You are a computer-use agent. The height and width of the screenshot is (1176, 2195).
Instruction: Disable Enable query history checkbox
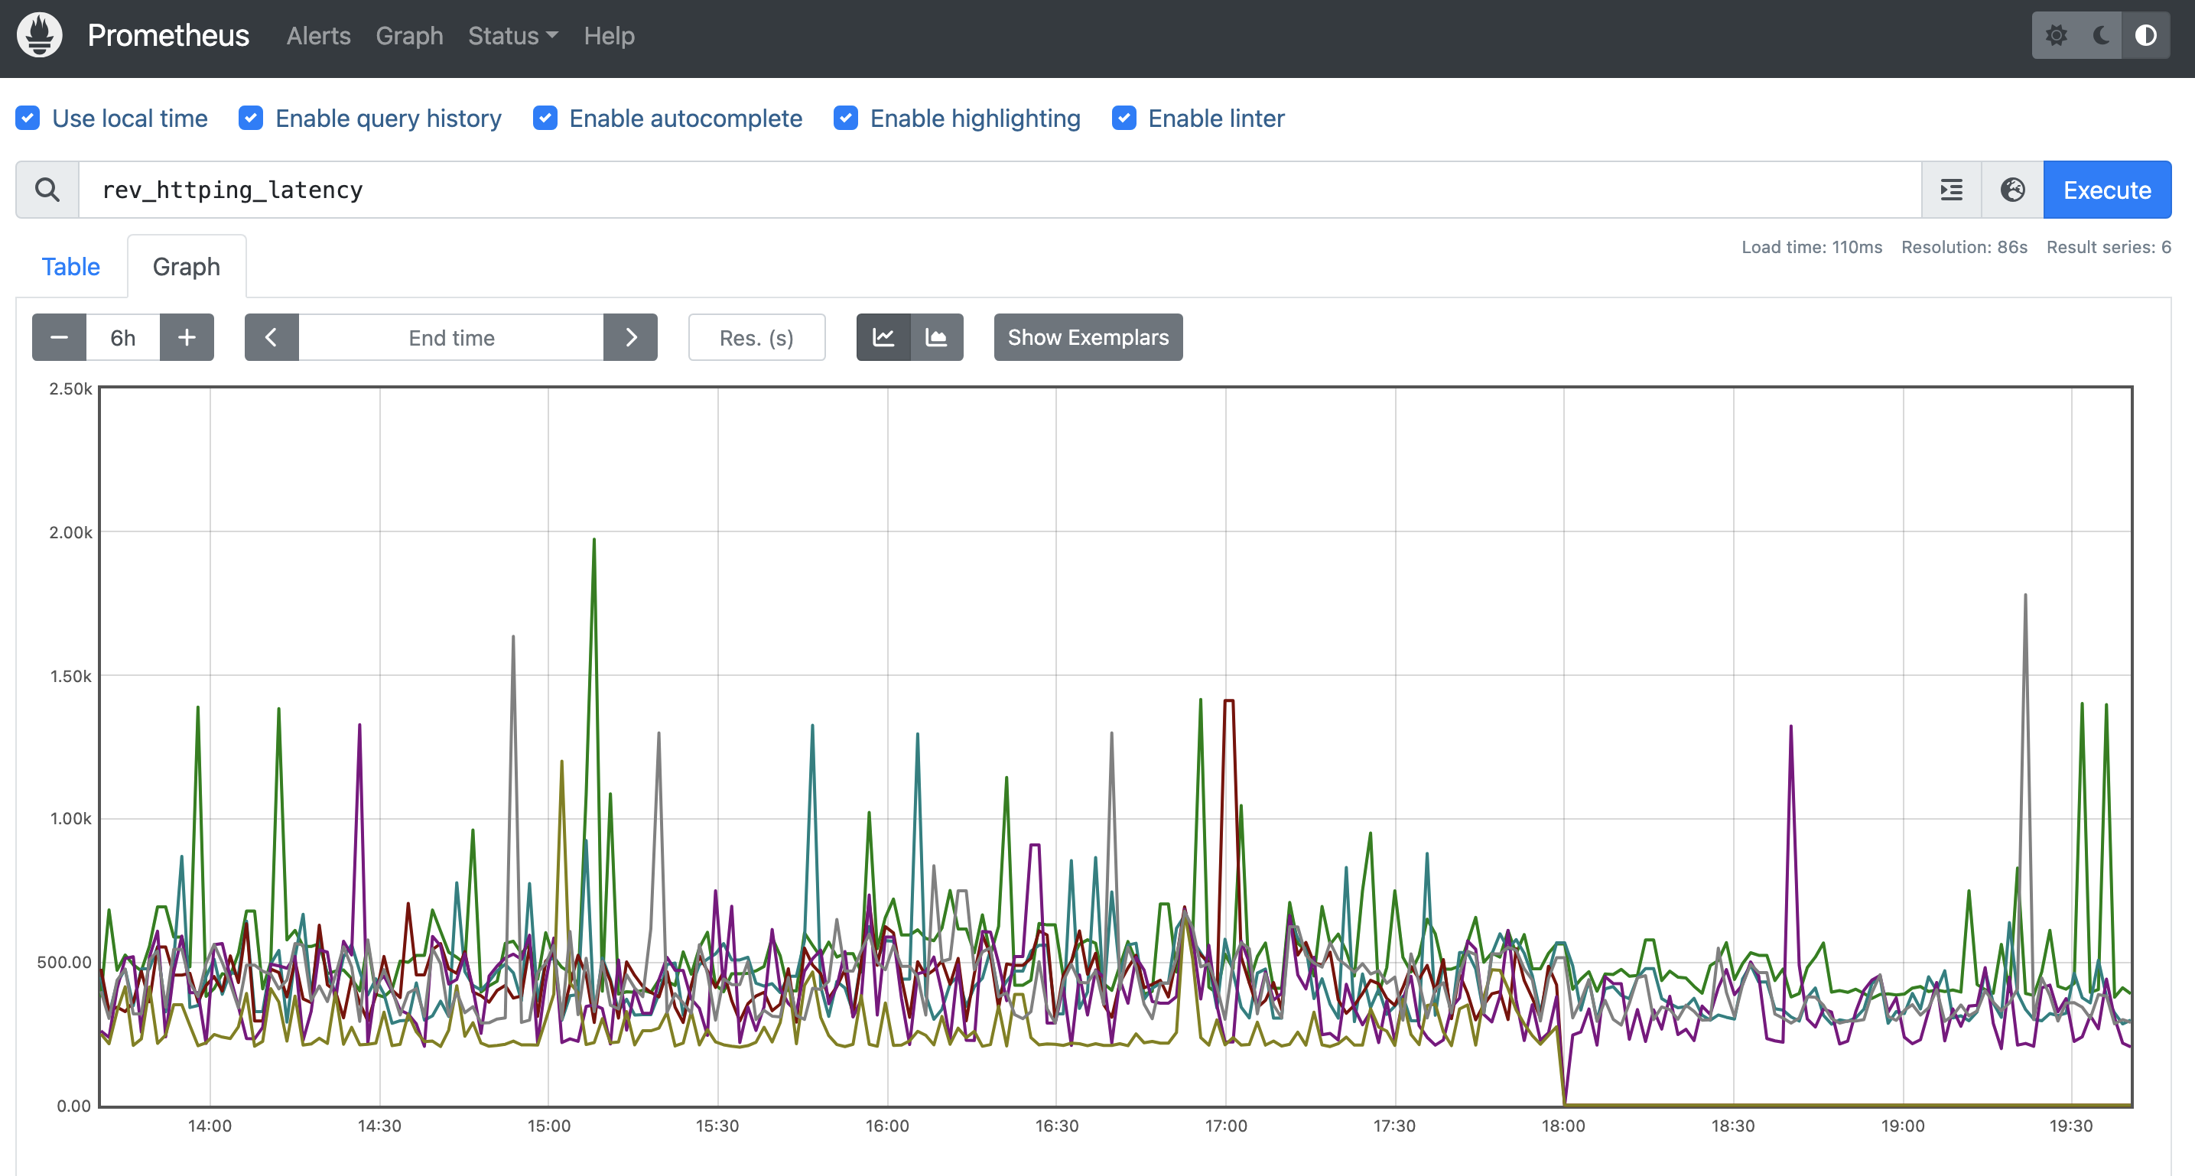click(251, 118)
